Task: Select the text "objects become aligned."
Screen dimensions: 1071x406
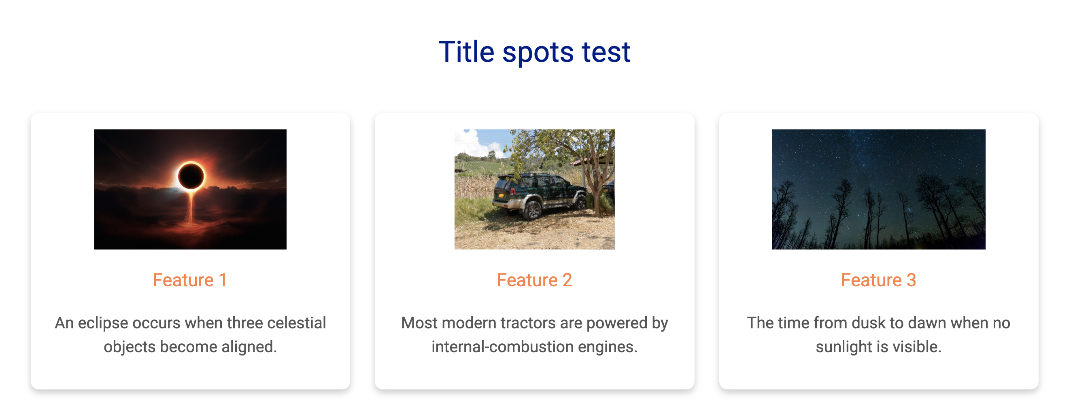Action: (190, 347)
